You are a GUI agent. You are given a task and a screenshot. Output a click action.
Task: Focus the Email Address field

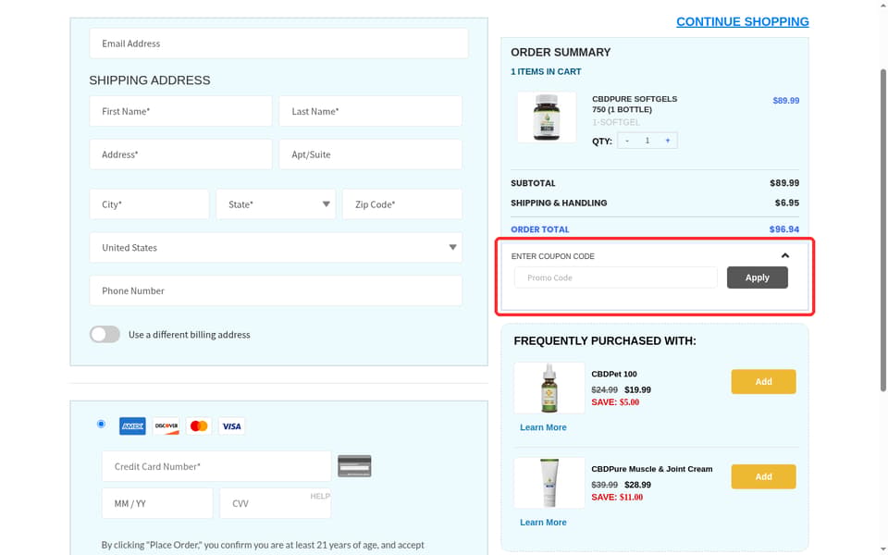coord(278,43)
